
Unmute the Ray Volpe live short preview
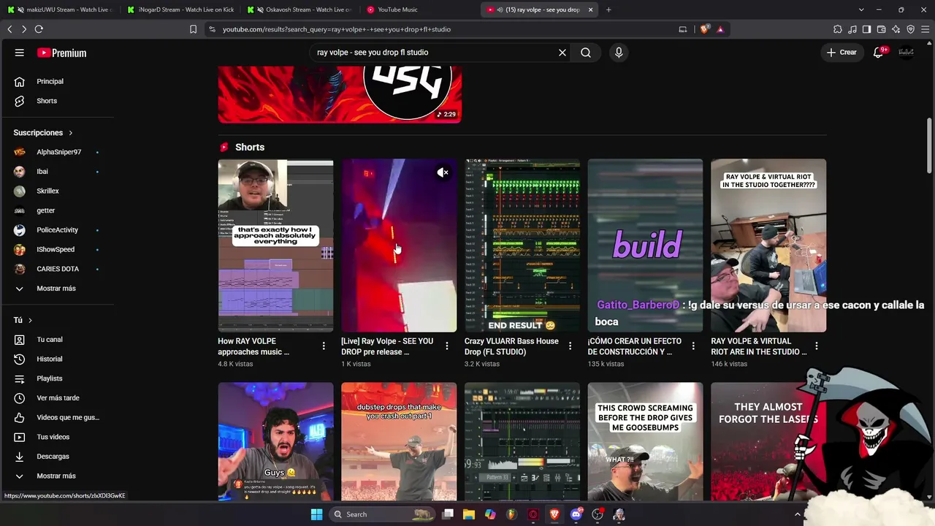point(443,173)
